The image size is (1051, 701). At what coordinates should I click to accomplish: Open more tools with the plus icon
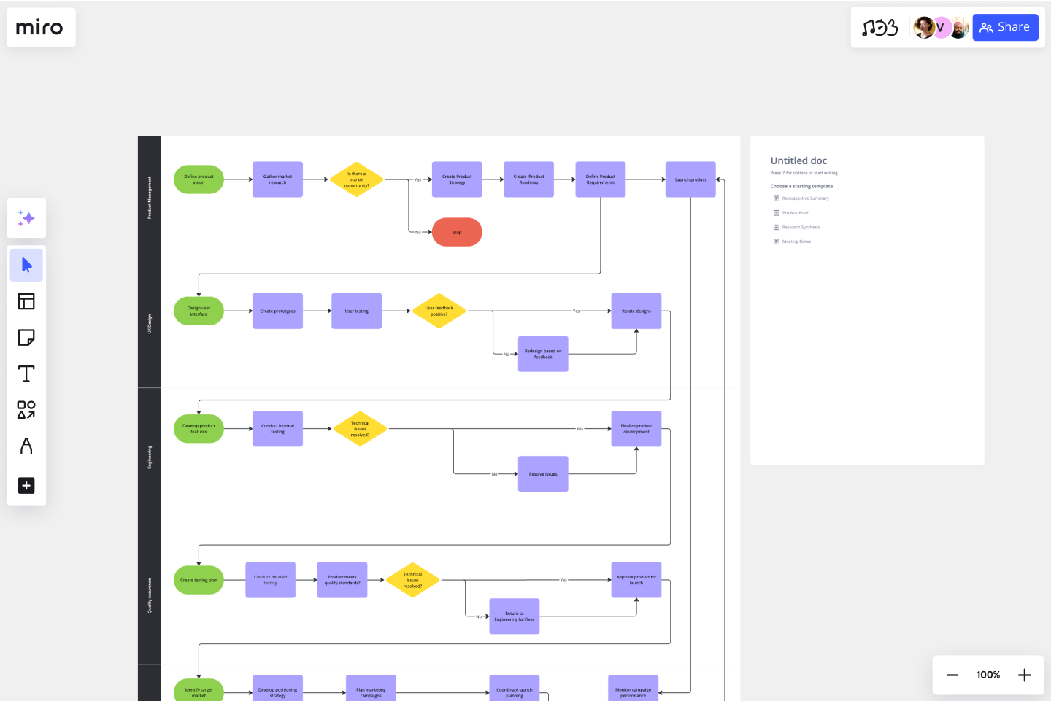(26, 485)
